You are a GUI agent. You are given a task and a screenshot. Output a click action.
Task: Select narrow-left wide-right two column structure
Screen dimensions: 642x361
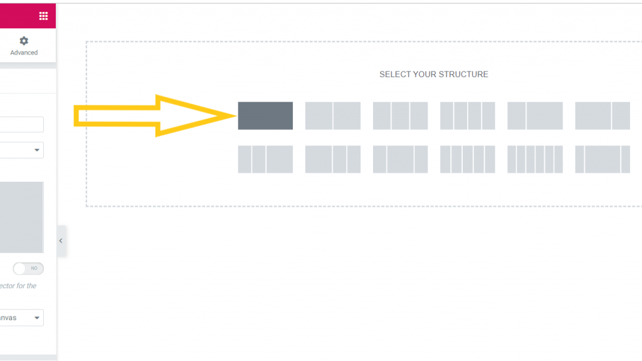(x=535, y=116)
